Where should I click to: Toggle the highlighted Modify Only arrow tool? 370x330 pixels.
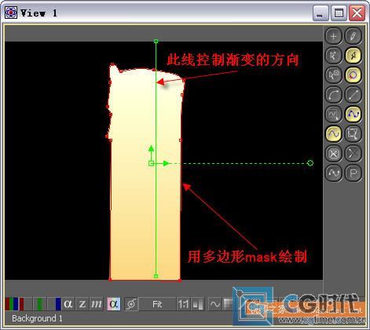pos(353,56)
